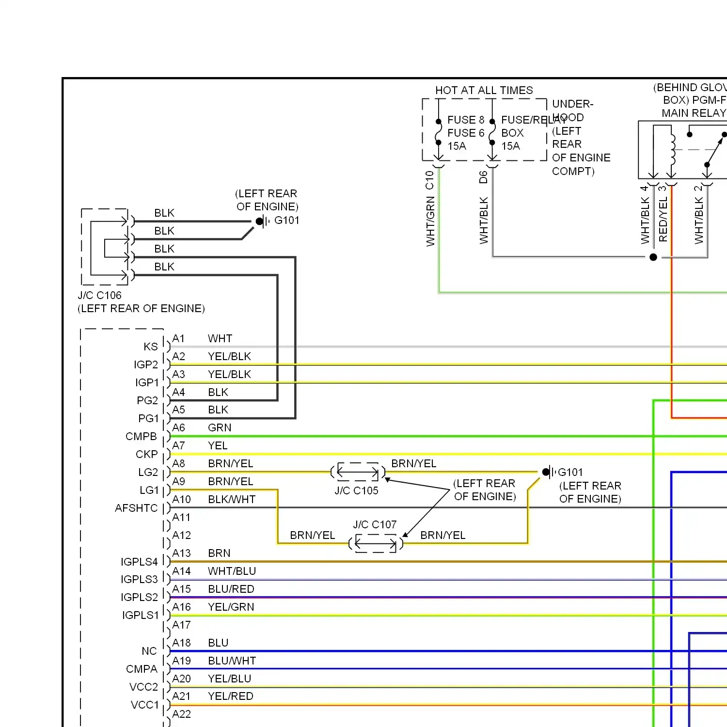Click the G101 ground symbol beside J/C C106 wires
Image resolution: width=727 pixels, height=727 pixels.
pyautogui.click(x=262, y=221)
